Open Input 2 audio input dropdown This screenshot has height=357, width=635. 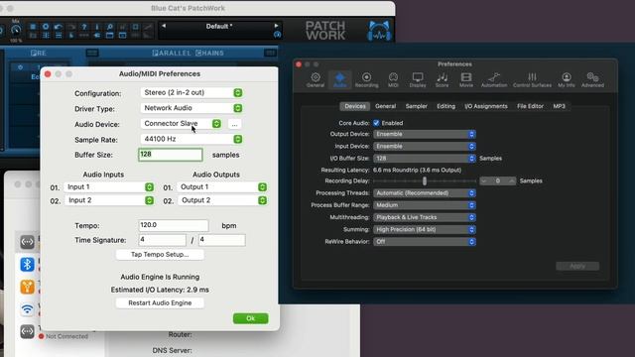[x=109, y=200]
